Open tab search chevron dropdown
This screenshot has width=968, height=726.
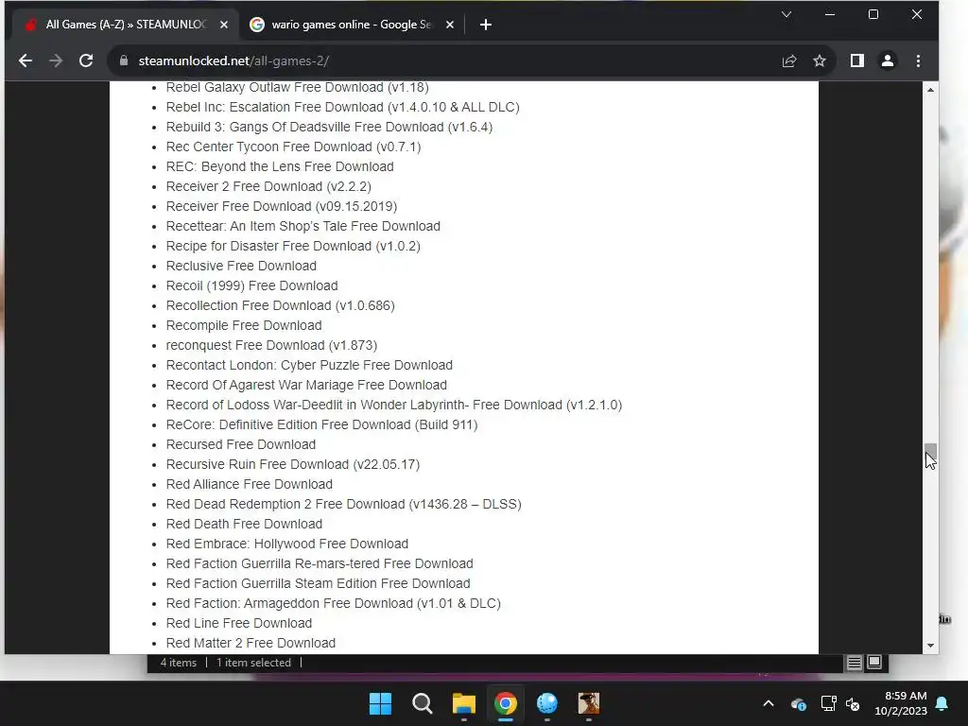(786, 14)
